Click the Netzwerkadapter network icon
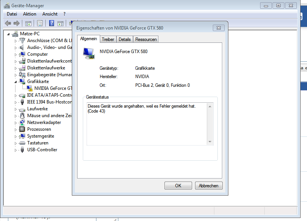 (22, 122)
